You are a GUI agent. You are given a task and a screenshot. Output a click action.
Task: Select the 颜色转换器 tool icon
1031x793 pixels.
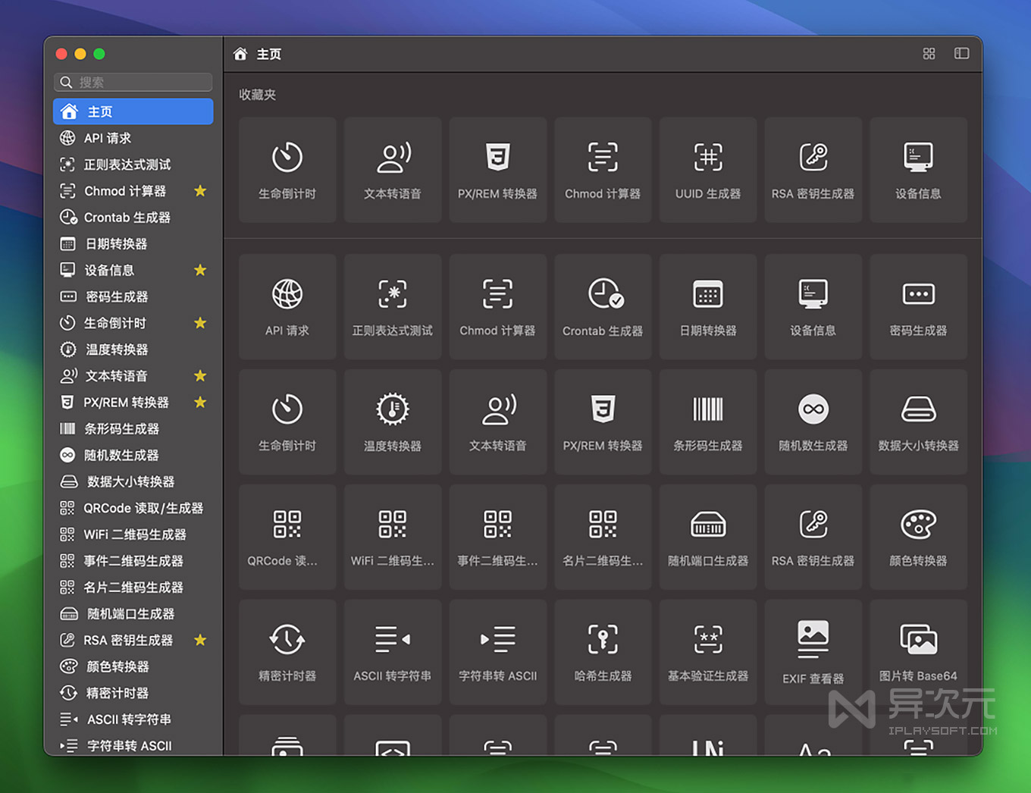[x=918, y=537]
